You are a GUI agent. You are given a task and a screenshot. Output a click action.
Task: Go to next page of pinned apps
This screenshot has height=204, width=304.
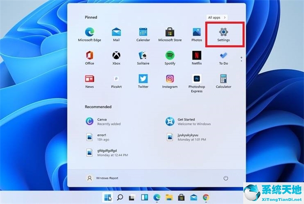[241, 61]
